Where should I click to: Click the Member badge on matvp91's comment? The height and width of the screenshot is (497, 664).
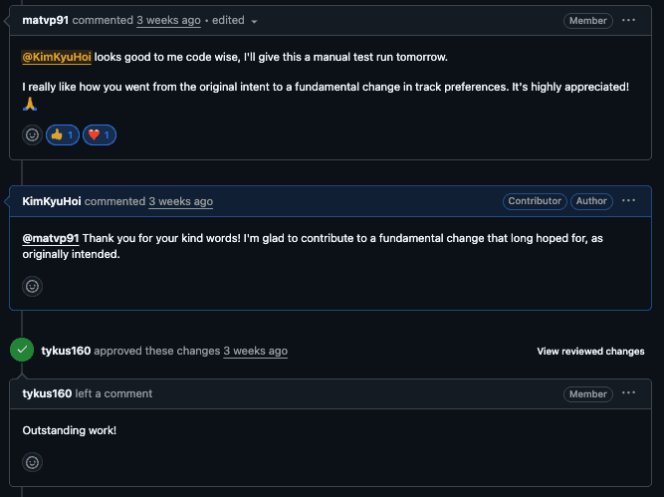pos(587,21)
